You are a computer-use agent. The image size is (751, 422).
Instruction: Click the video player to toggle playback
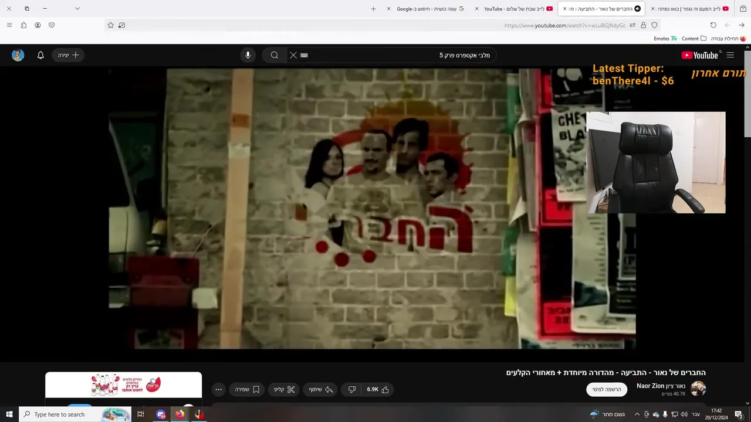[x=372, y=208]
